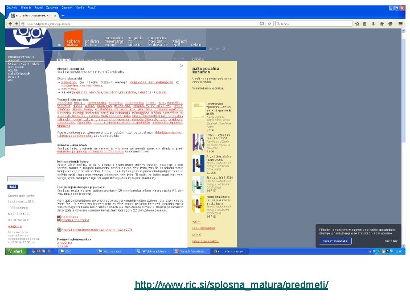Click the sidebar search input field
This screenshot has height=307, width=410.
pyautogui.click(x=26, y=179)
